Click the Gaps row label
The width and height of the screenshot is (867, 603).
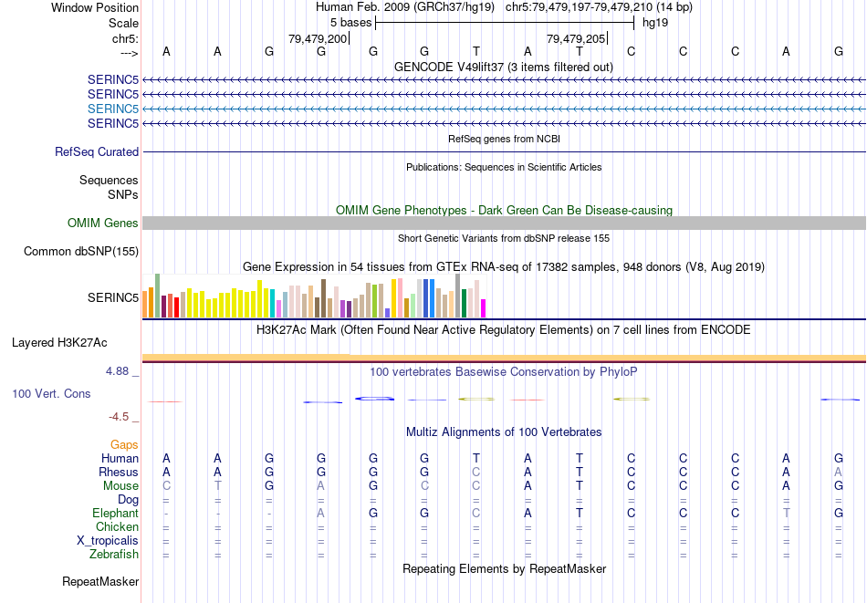124,445
